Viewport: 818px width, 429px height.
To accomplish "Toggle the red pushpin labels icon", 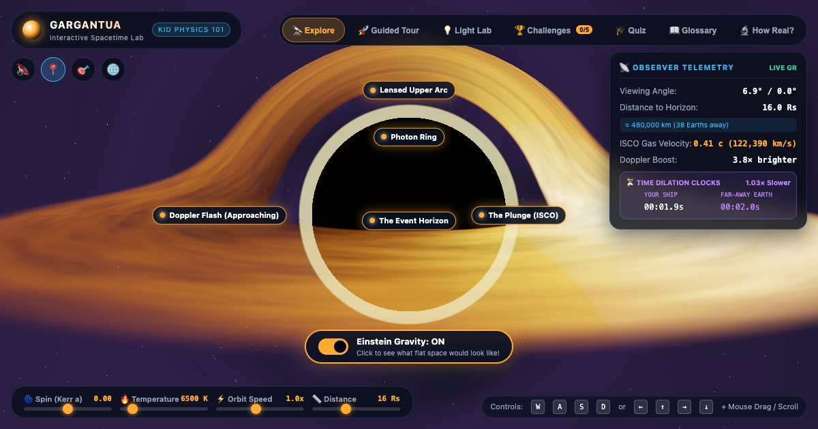I will point(53,69).
